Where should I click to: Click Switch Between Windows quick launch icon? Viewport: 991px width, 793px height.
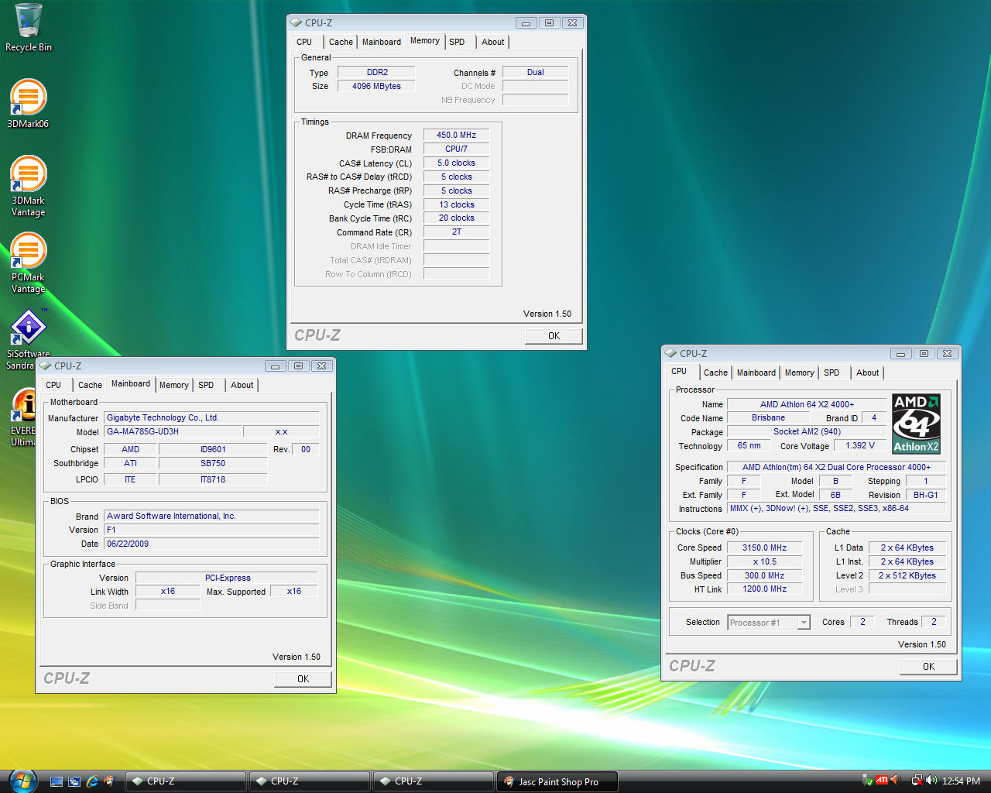click(74, 781)
